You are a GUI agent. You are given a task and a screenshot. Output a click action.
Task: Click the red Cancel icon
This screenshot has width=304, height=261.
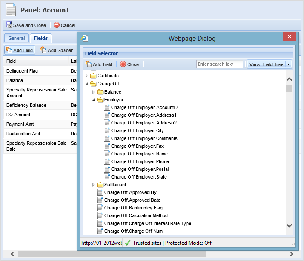57,25
